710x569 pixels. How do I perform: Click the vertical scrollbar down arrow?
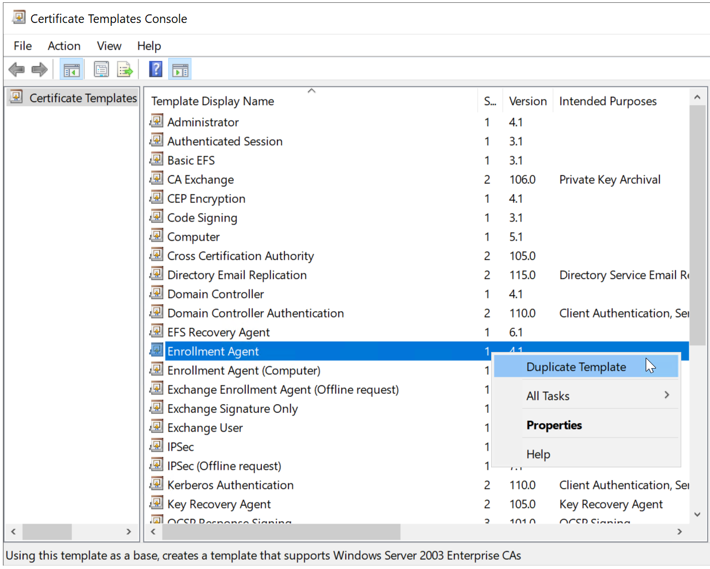click(x=697, y=514)
